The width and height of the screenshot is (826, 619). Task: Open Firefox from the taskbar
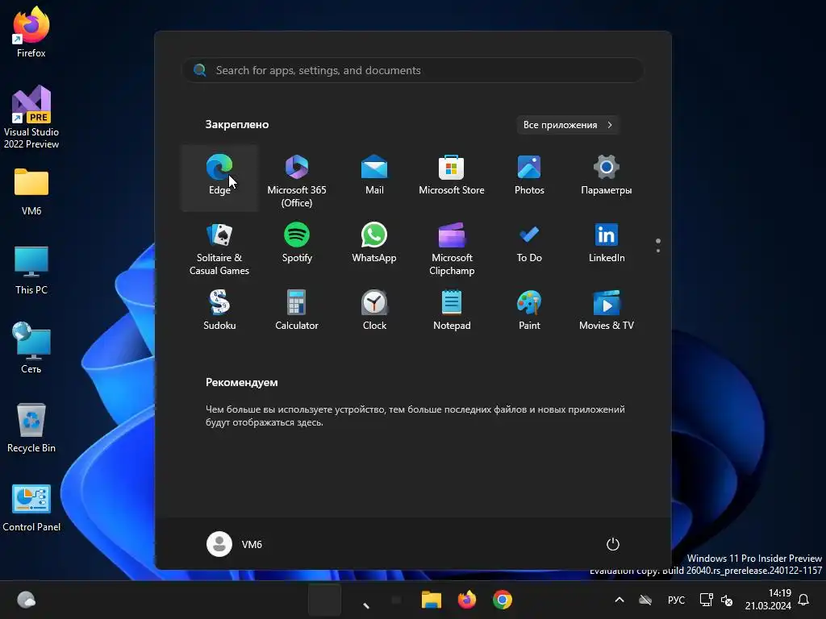coord(467,600)
